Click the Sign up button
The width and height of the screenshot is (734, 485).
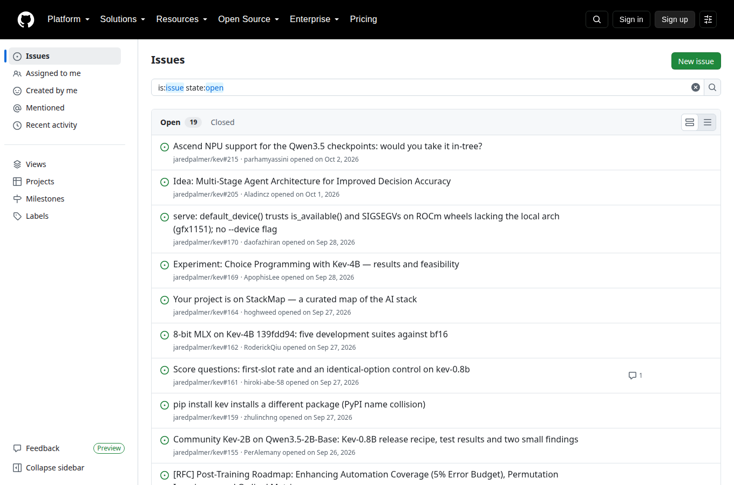tap(675, 19)
